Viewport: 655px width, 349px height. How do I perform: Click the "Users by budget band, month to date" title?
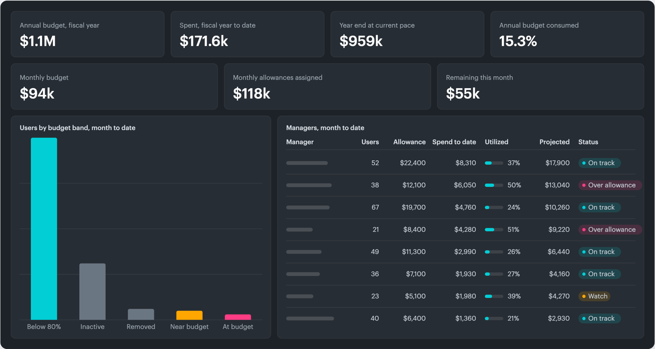tap(78, 128)
